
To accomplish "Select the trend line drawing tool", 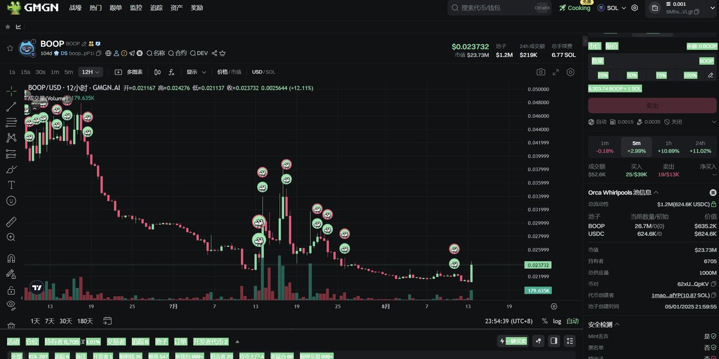I will [x=11, y=107].
